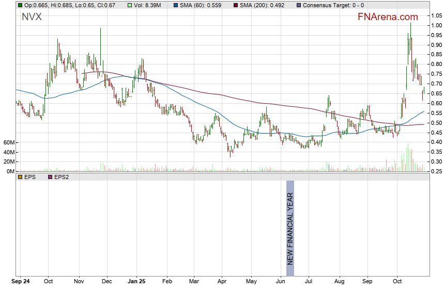Click the 'Sep 24' date axis label

coord(22,283)
